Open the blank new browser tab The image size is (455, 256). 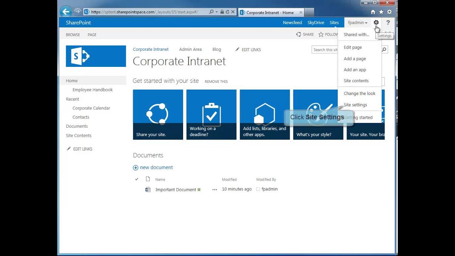[x=309, y=12]
